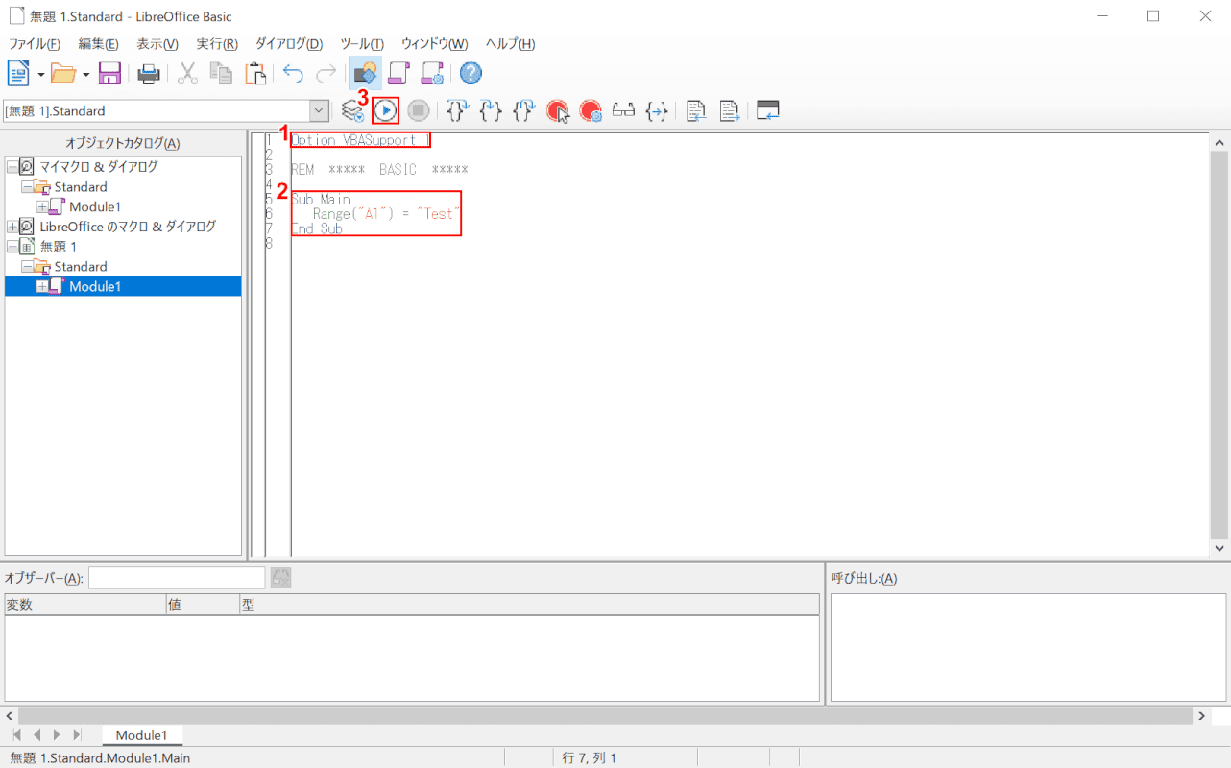
Task: Open the 編集(E) menu
Action: 99,44
